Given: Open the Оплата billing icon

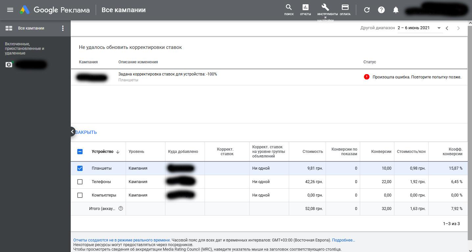Looking at the screenshot, I should 345,10.
